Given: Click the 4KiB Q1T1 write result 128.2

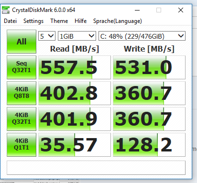Looking at the screenshot, I should tap(149, 145).
